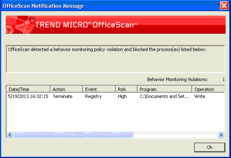This screenshot has height=158, width=231.
Task: Sort by the Date/Time column header
Action: [28, 89]
